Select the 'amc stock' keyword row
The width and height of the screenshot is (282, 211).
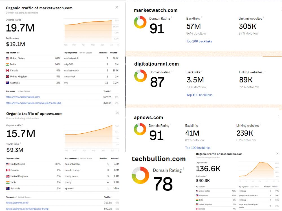coord(91,77)
